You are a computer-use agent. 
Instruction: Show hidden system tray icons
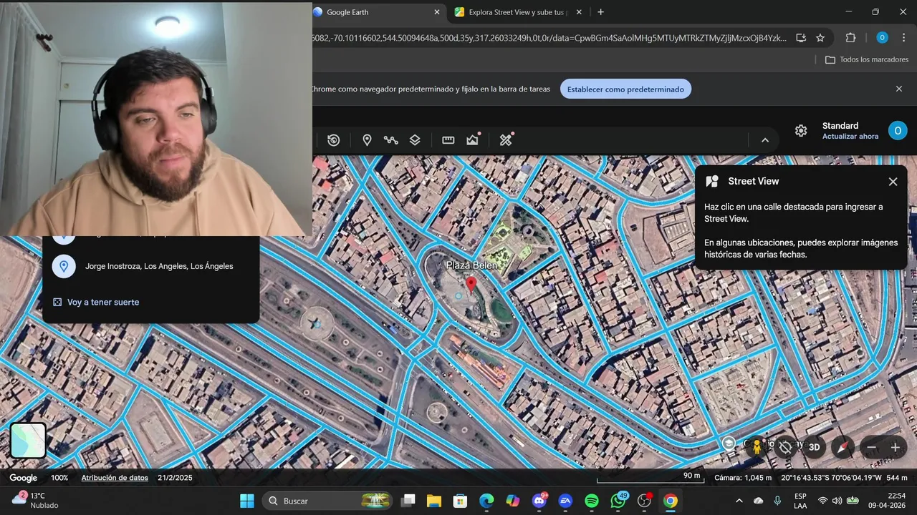pyautogui.click(x=739, y=501)
